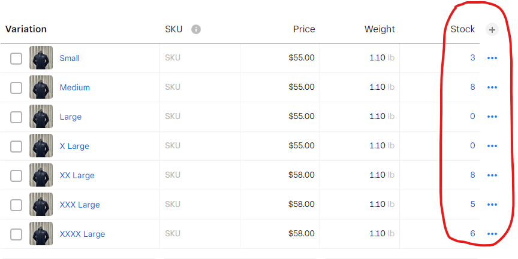Screen dimensions: 518x259
Task: Click the stock value for XX Large
Action: click(472, 175)
